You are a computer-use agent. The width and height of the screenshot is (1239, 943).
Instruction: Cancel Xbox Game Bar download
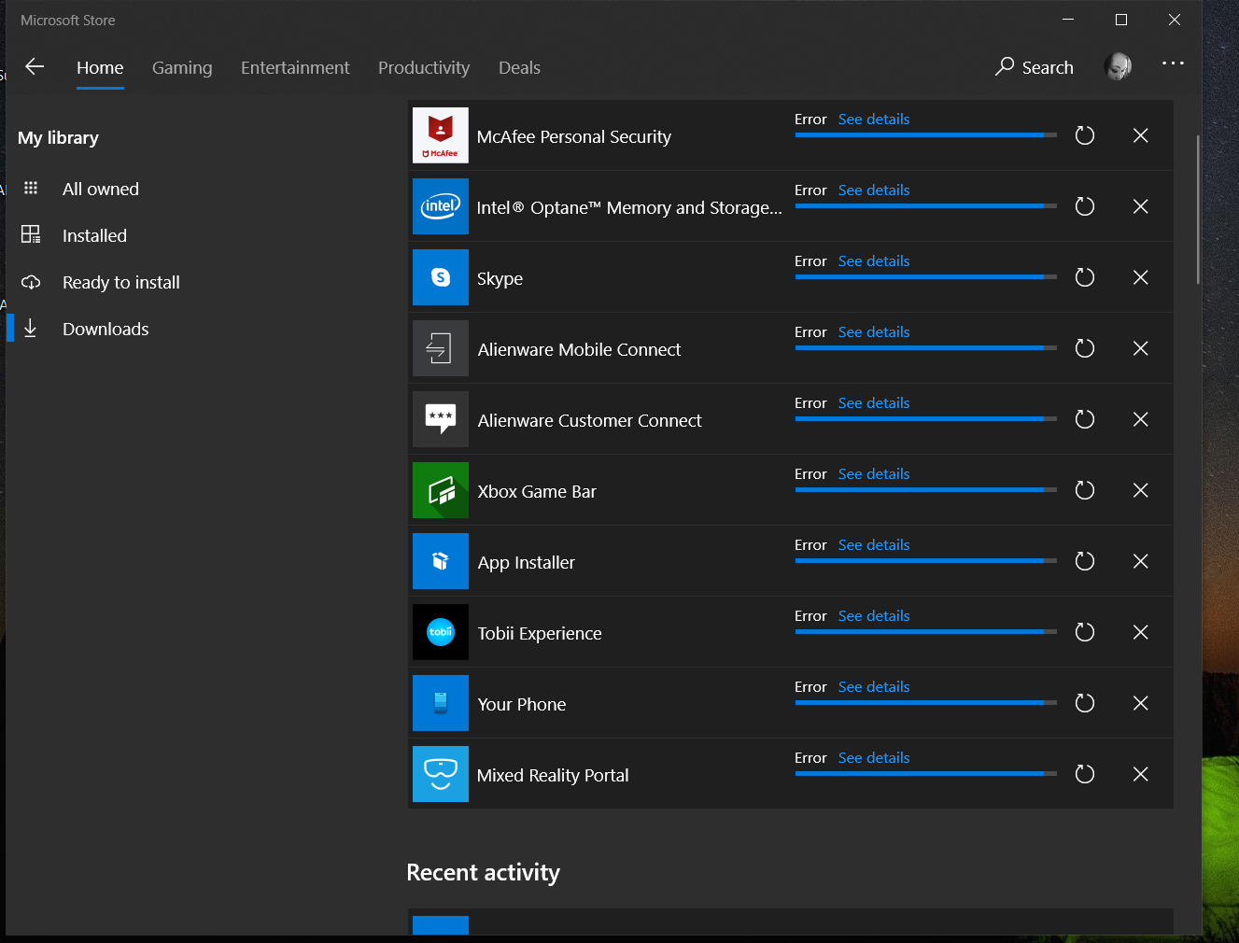point(1140,490)
